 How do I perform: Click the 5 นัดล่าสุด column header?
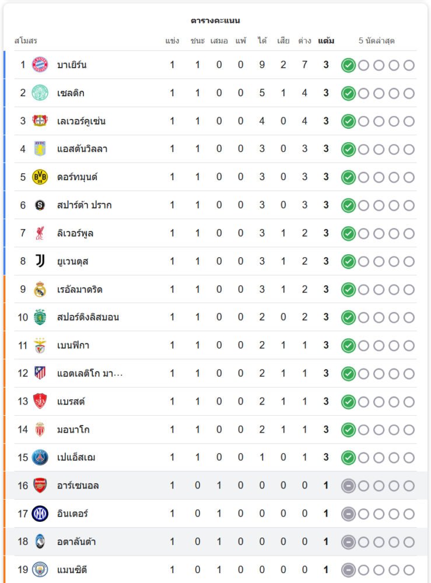(377, 41)
